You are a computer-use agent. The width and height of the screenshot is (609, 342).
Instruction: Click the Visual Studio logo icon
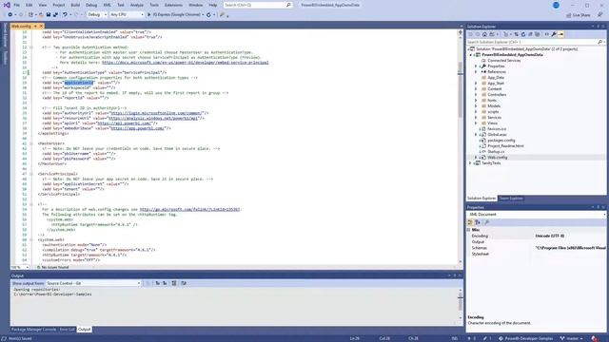click(7, 5)
